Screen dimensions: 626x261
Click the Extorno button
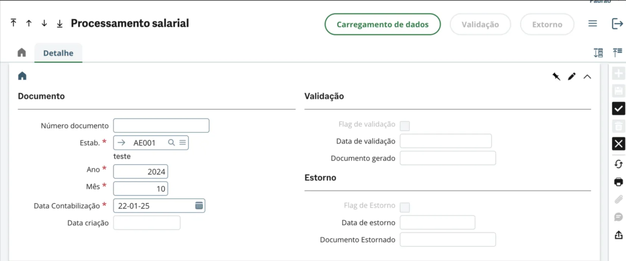tap(547, 24)
